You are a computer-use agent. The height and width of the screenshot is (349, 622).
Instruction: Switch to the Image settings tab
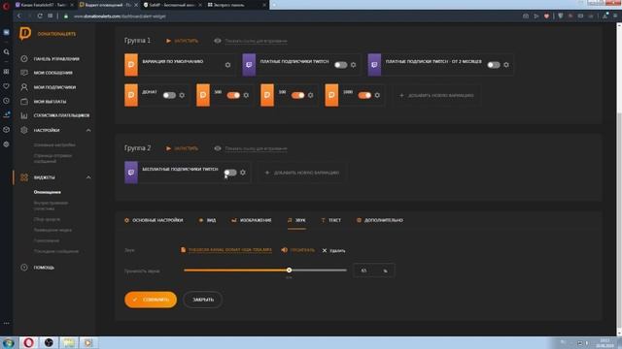(x=252, y=220)
